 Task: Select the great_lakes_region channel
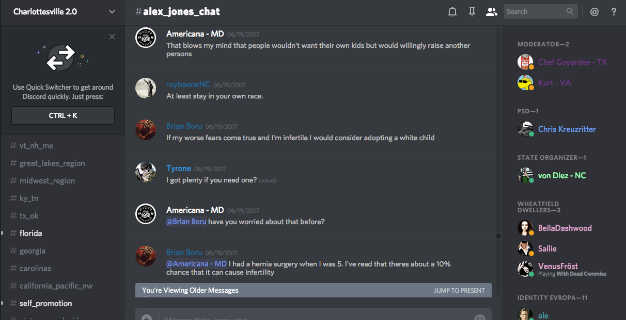52,163
